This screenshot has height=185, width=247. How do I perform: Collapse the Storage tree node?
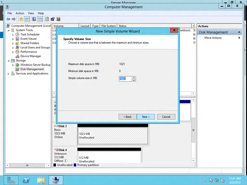(x=9, y=60)
